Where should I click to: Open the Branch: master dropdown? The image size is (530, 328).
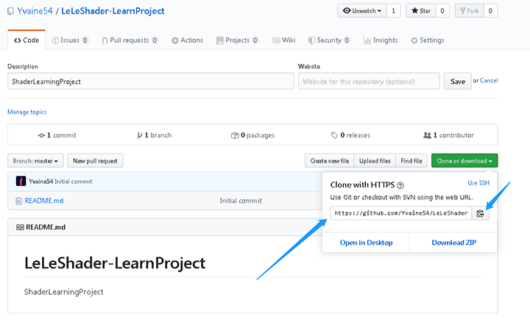[35, 161]
